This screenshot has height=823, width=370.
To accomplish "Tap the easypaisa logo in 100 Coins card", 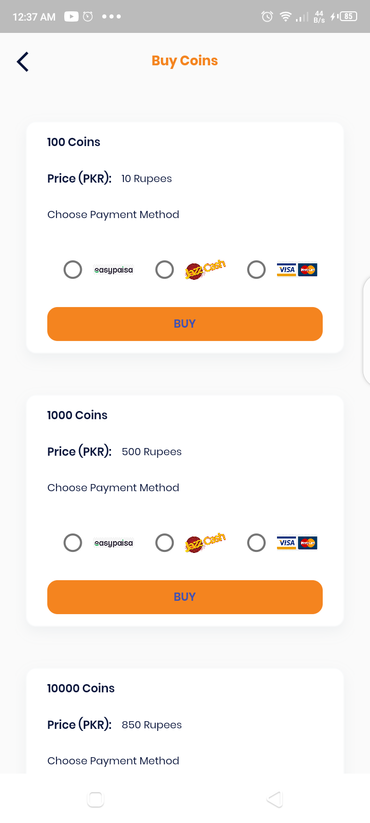I will [x=114, y=270].
